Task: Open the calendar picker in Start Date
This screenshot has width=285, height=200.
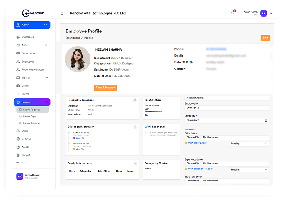Action: (x=266, y=120)
